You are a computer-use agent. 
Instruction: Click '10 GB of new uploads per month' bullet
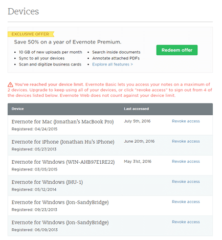51,52
